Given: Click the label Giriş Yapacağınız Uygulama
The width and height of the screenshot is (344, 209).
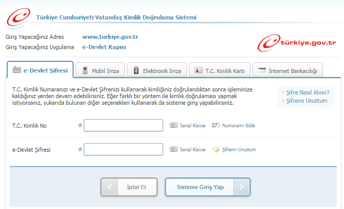Looking at the screenshot, I should [40, 47].
